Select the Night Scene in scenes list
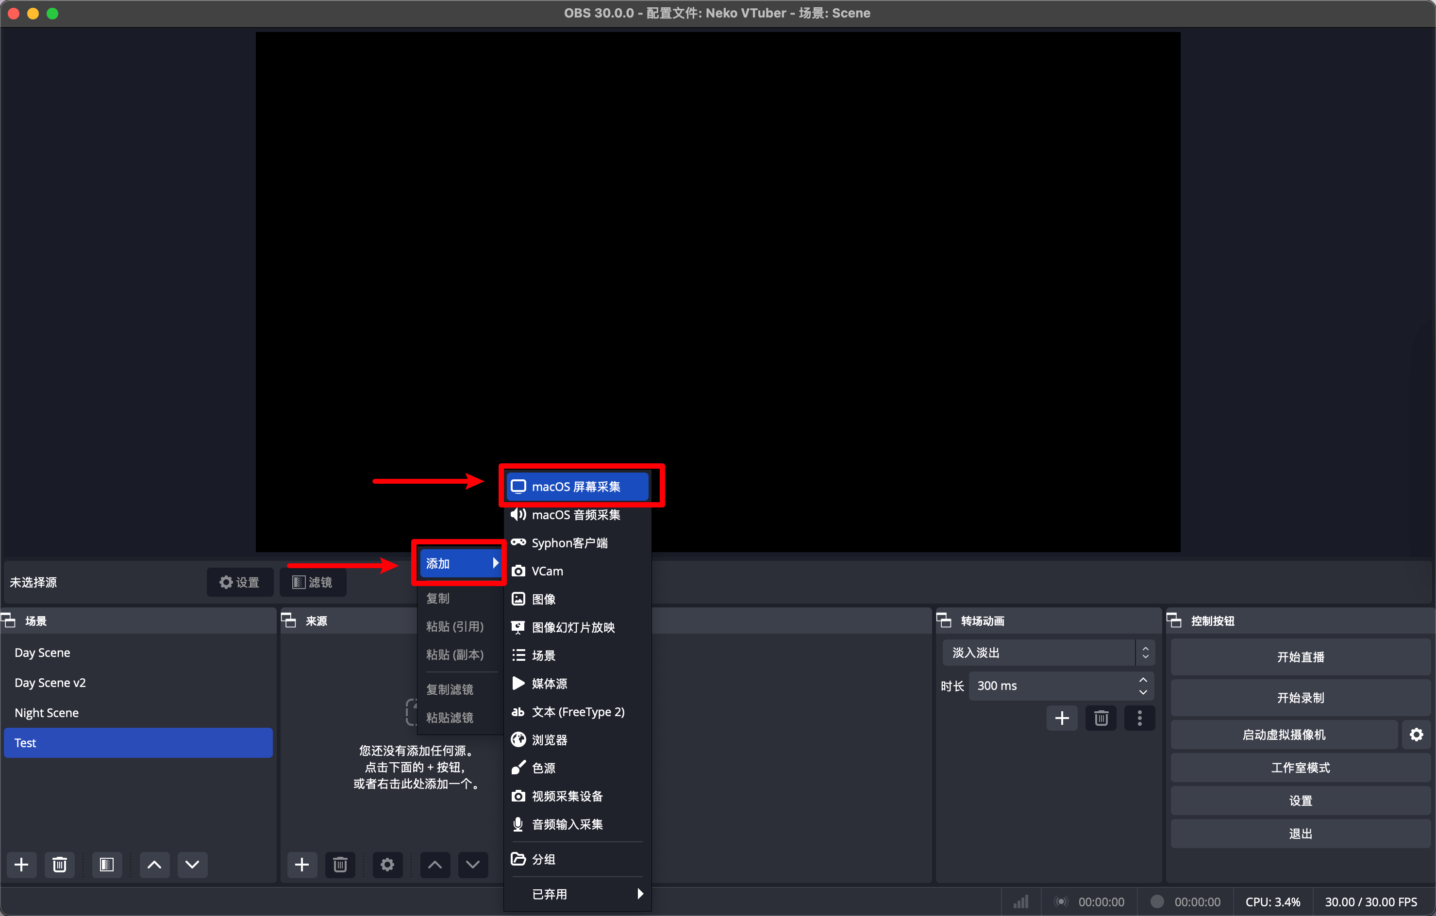The height and width of the screenshot is (916, 1436). point(47,712)
